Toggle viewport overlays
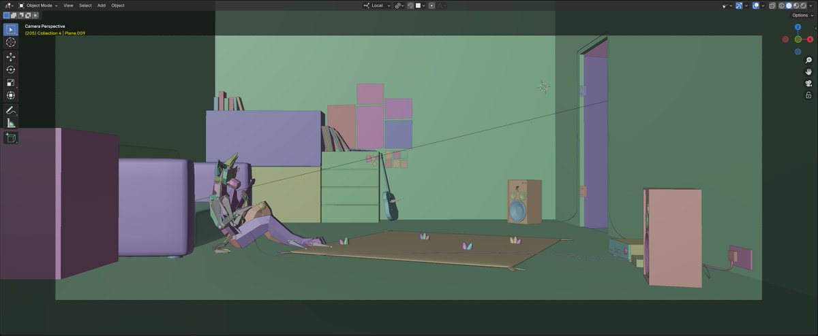The height and width of the screenshot is (336, 818). point(756,5)
